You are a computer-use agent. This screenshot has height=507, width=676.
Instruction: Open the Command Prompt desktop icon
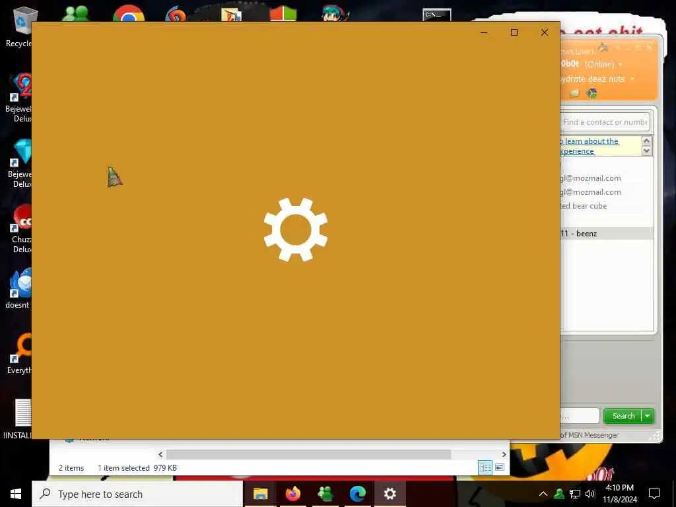coord(437,15)
